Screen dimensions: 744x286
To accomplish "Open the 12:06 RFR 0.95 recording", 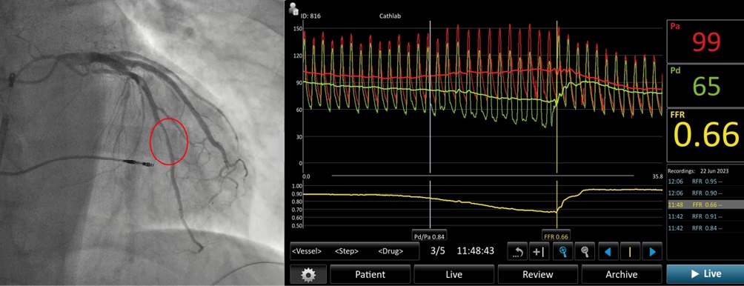I will tap(705, 182).
